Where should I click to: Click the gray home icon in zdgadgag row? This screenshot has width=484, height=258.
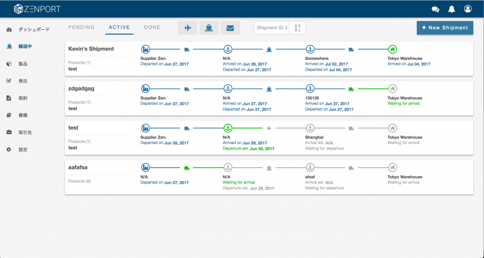point(392,89)
